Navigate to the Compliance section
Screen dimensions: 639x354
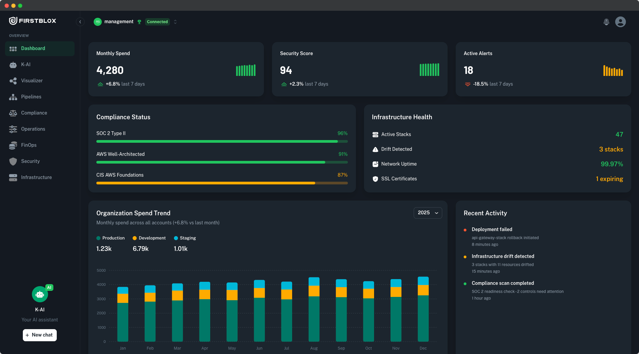pyautogui.click(x=34, y=113)
